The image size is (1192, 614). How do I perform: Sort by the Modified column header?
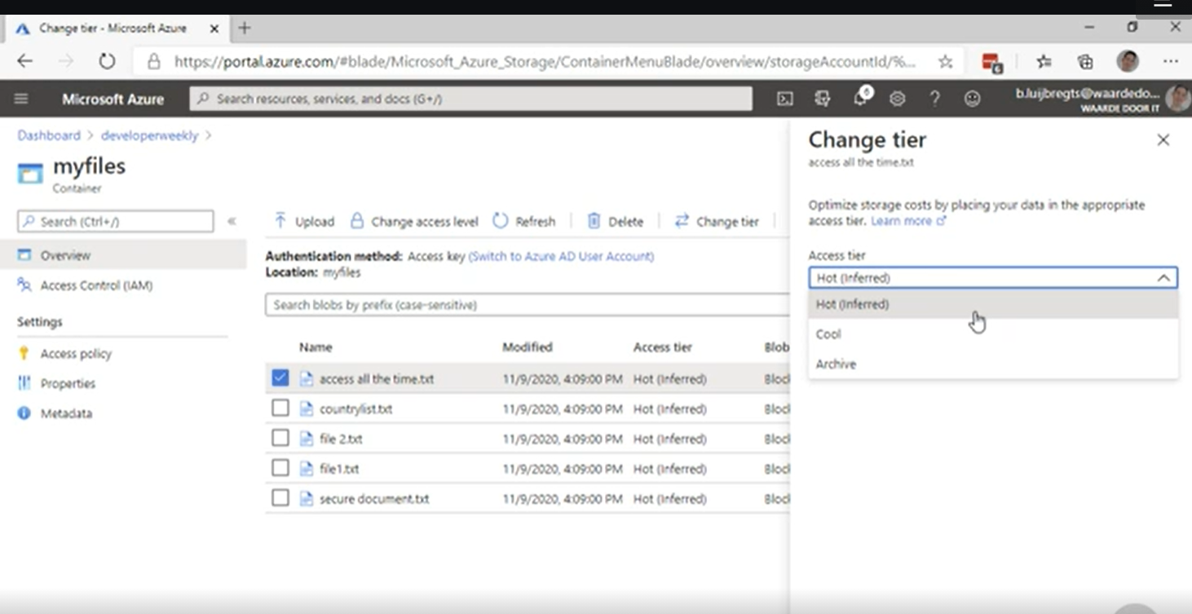(x=528, y=347)
